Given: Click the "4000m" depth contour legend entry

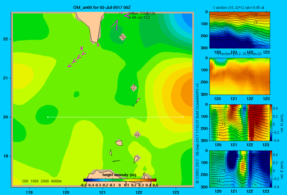Looking at the screenshot, I should [x=56, y=181].
